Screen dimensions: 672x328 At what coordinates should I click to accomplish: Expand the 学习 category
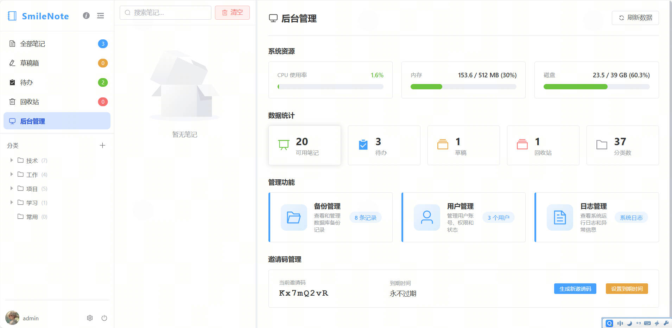click(12, 202)
